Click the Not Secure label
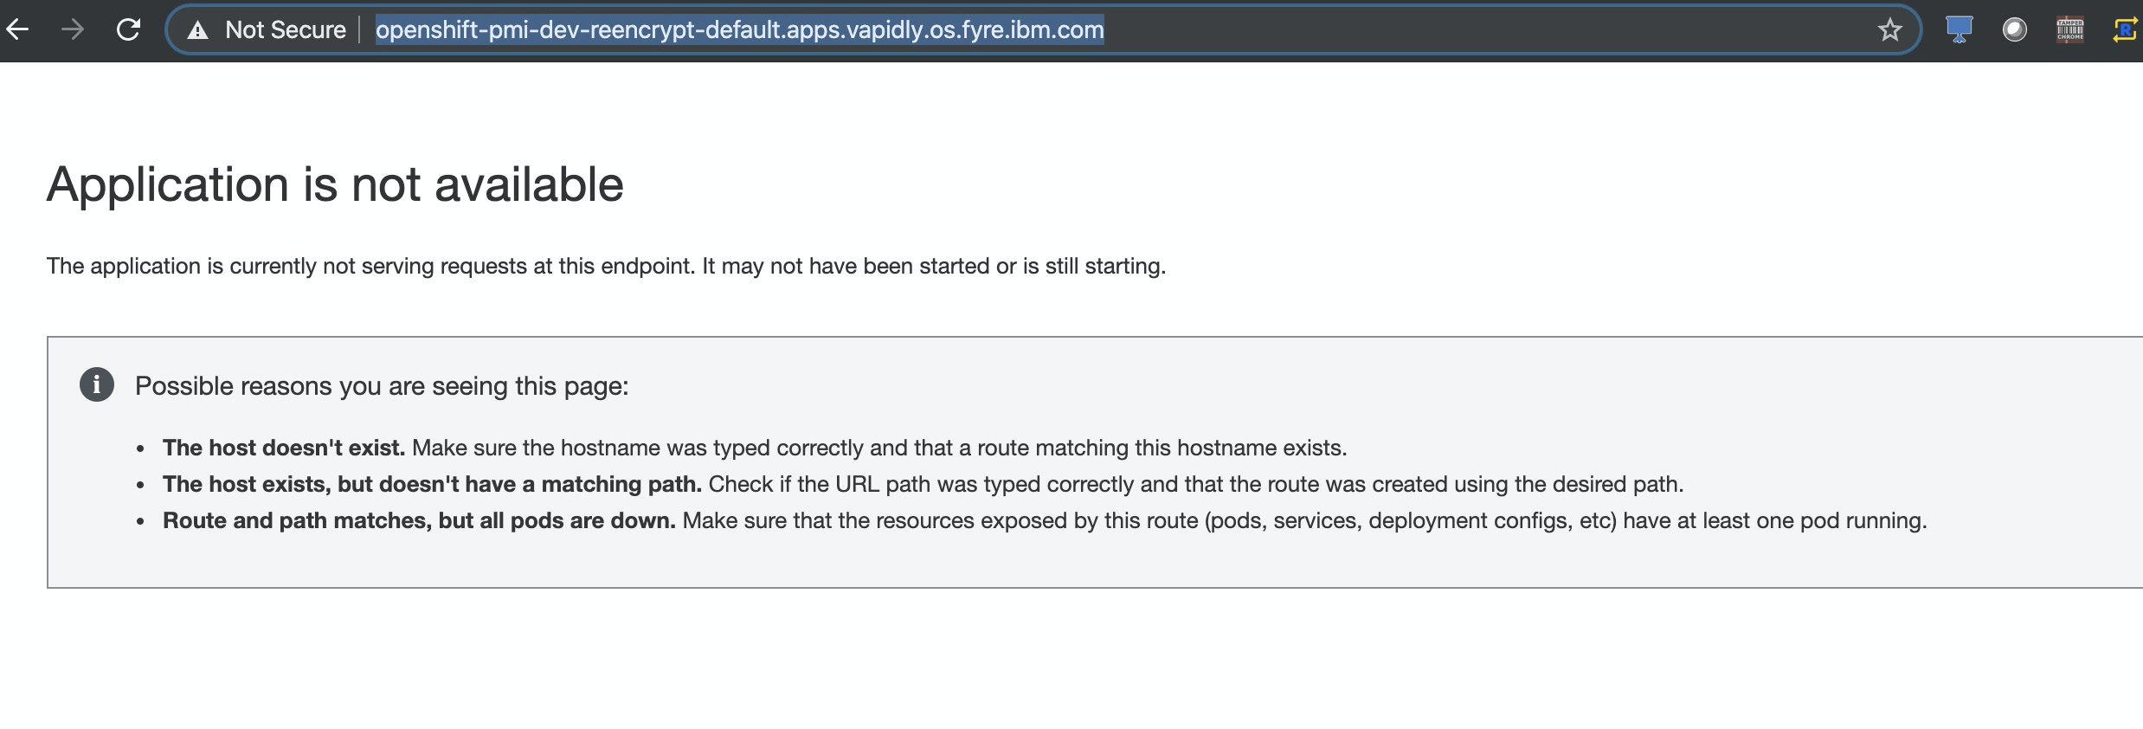Screen dimensions: 2143x729 [285, 30]
